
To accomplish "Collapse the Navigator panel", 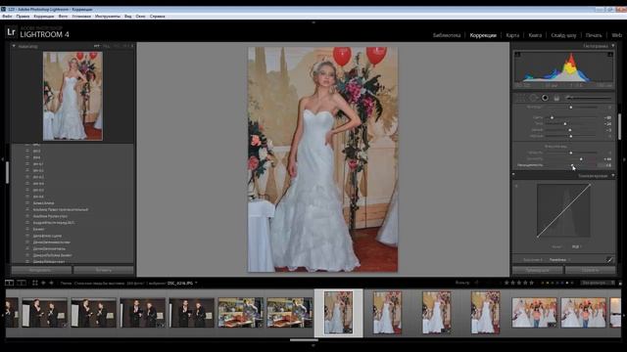I will (14, 46).
